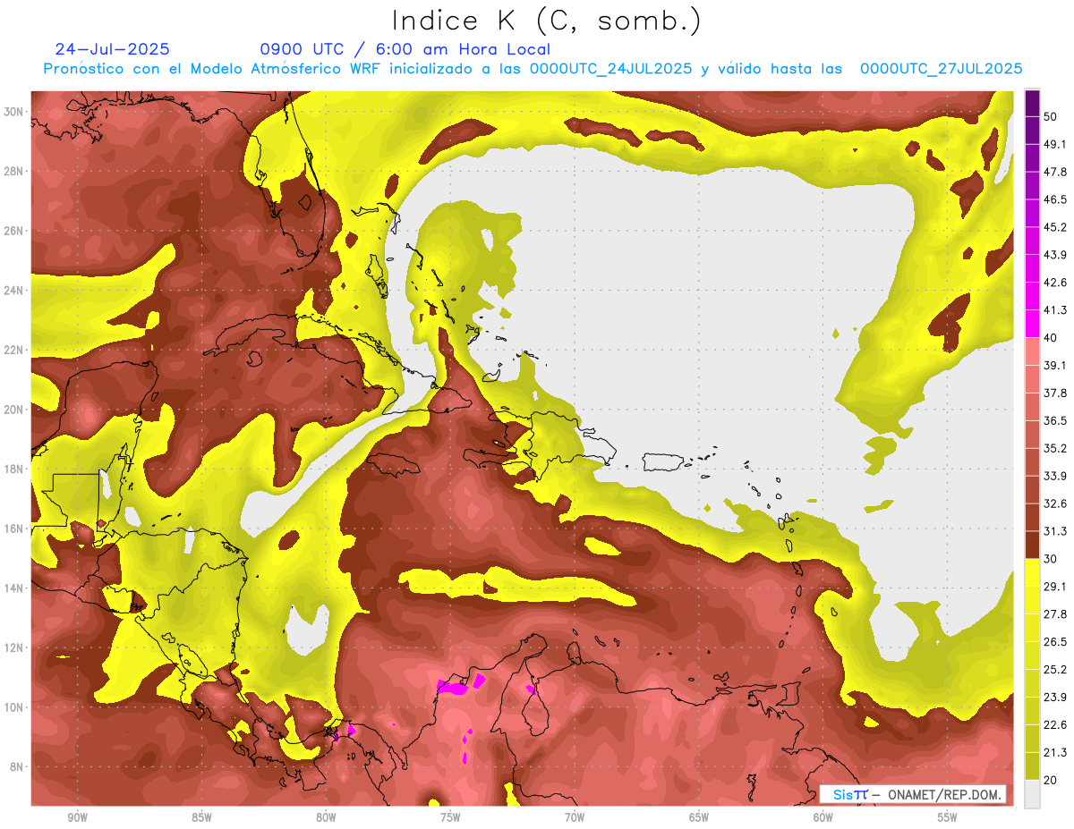Viewport: 1074px width, 829px height.
Task: Click the 10N latitude label
Action: coord(13,707)
